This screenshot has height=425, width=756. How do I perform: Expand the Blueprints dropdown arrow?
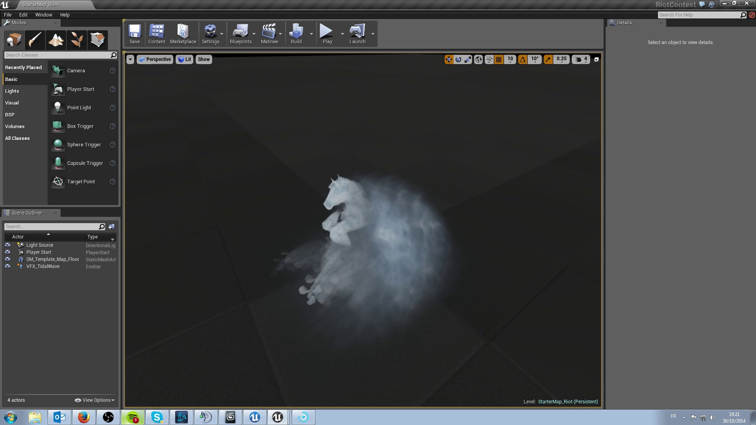click(254, 34)
